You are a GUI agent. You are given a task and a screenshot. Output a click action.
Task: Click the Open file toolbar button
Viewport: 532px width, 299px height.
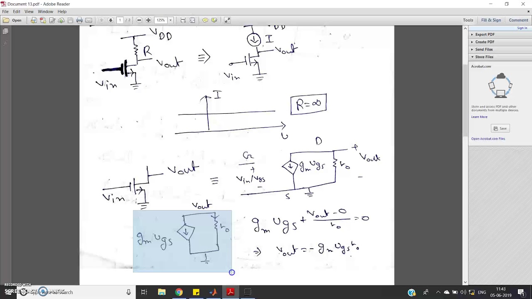(x=12, y=20)
